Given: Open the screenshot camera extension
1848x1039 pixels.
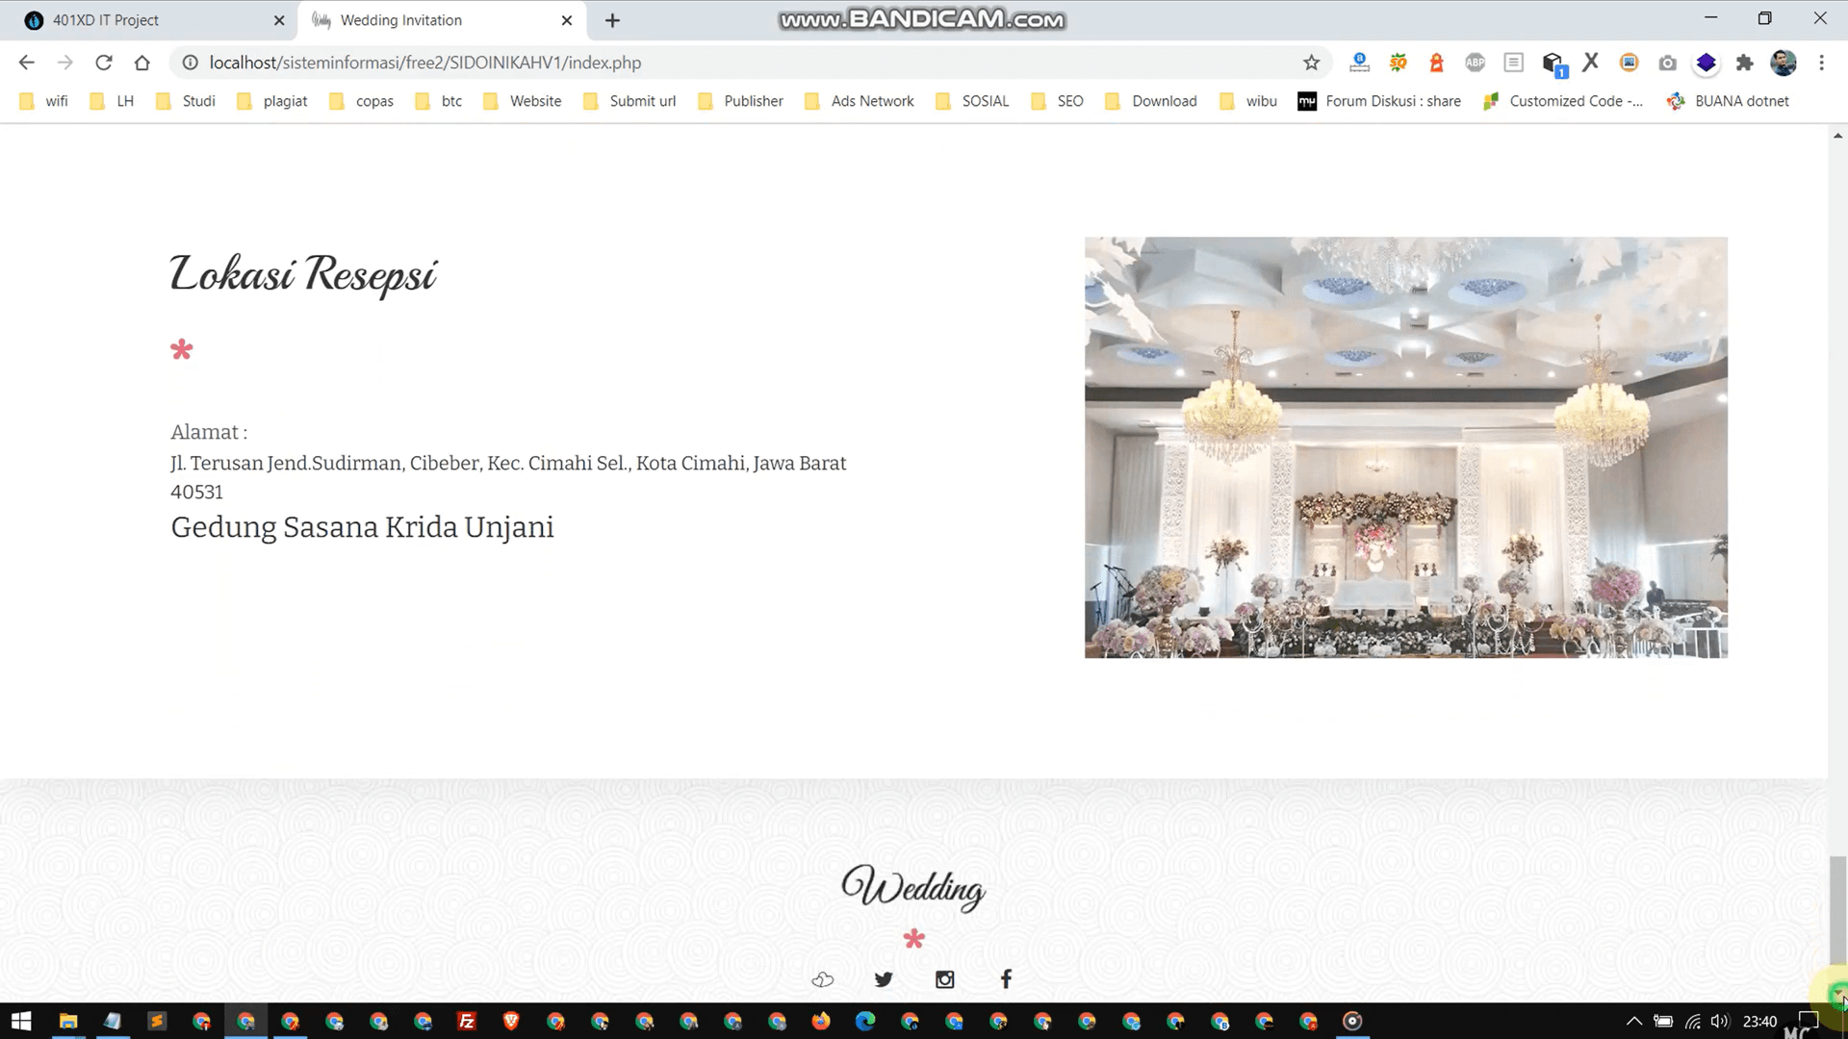Looking at the screenshot, I should point(1668,63).
